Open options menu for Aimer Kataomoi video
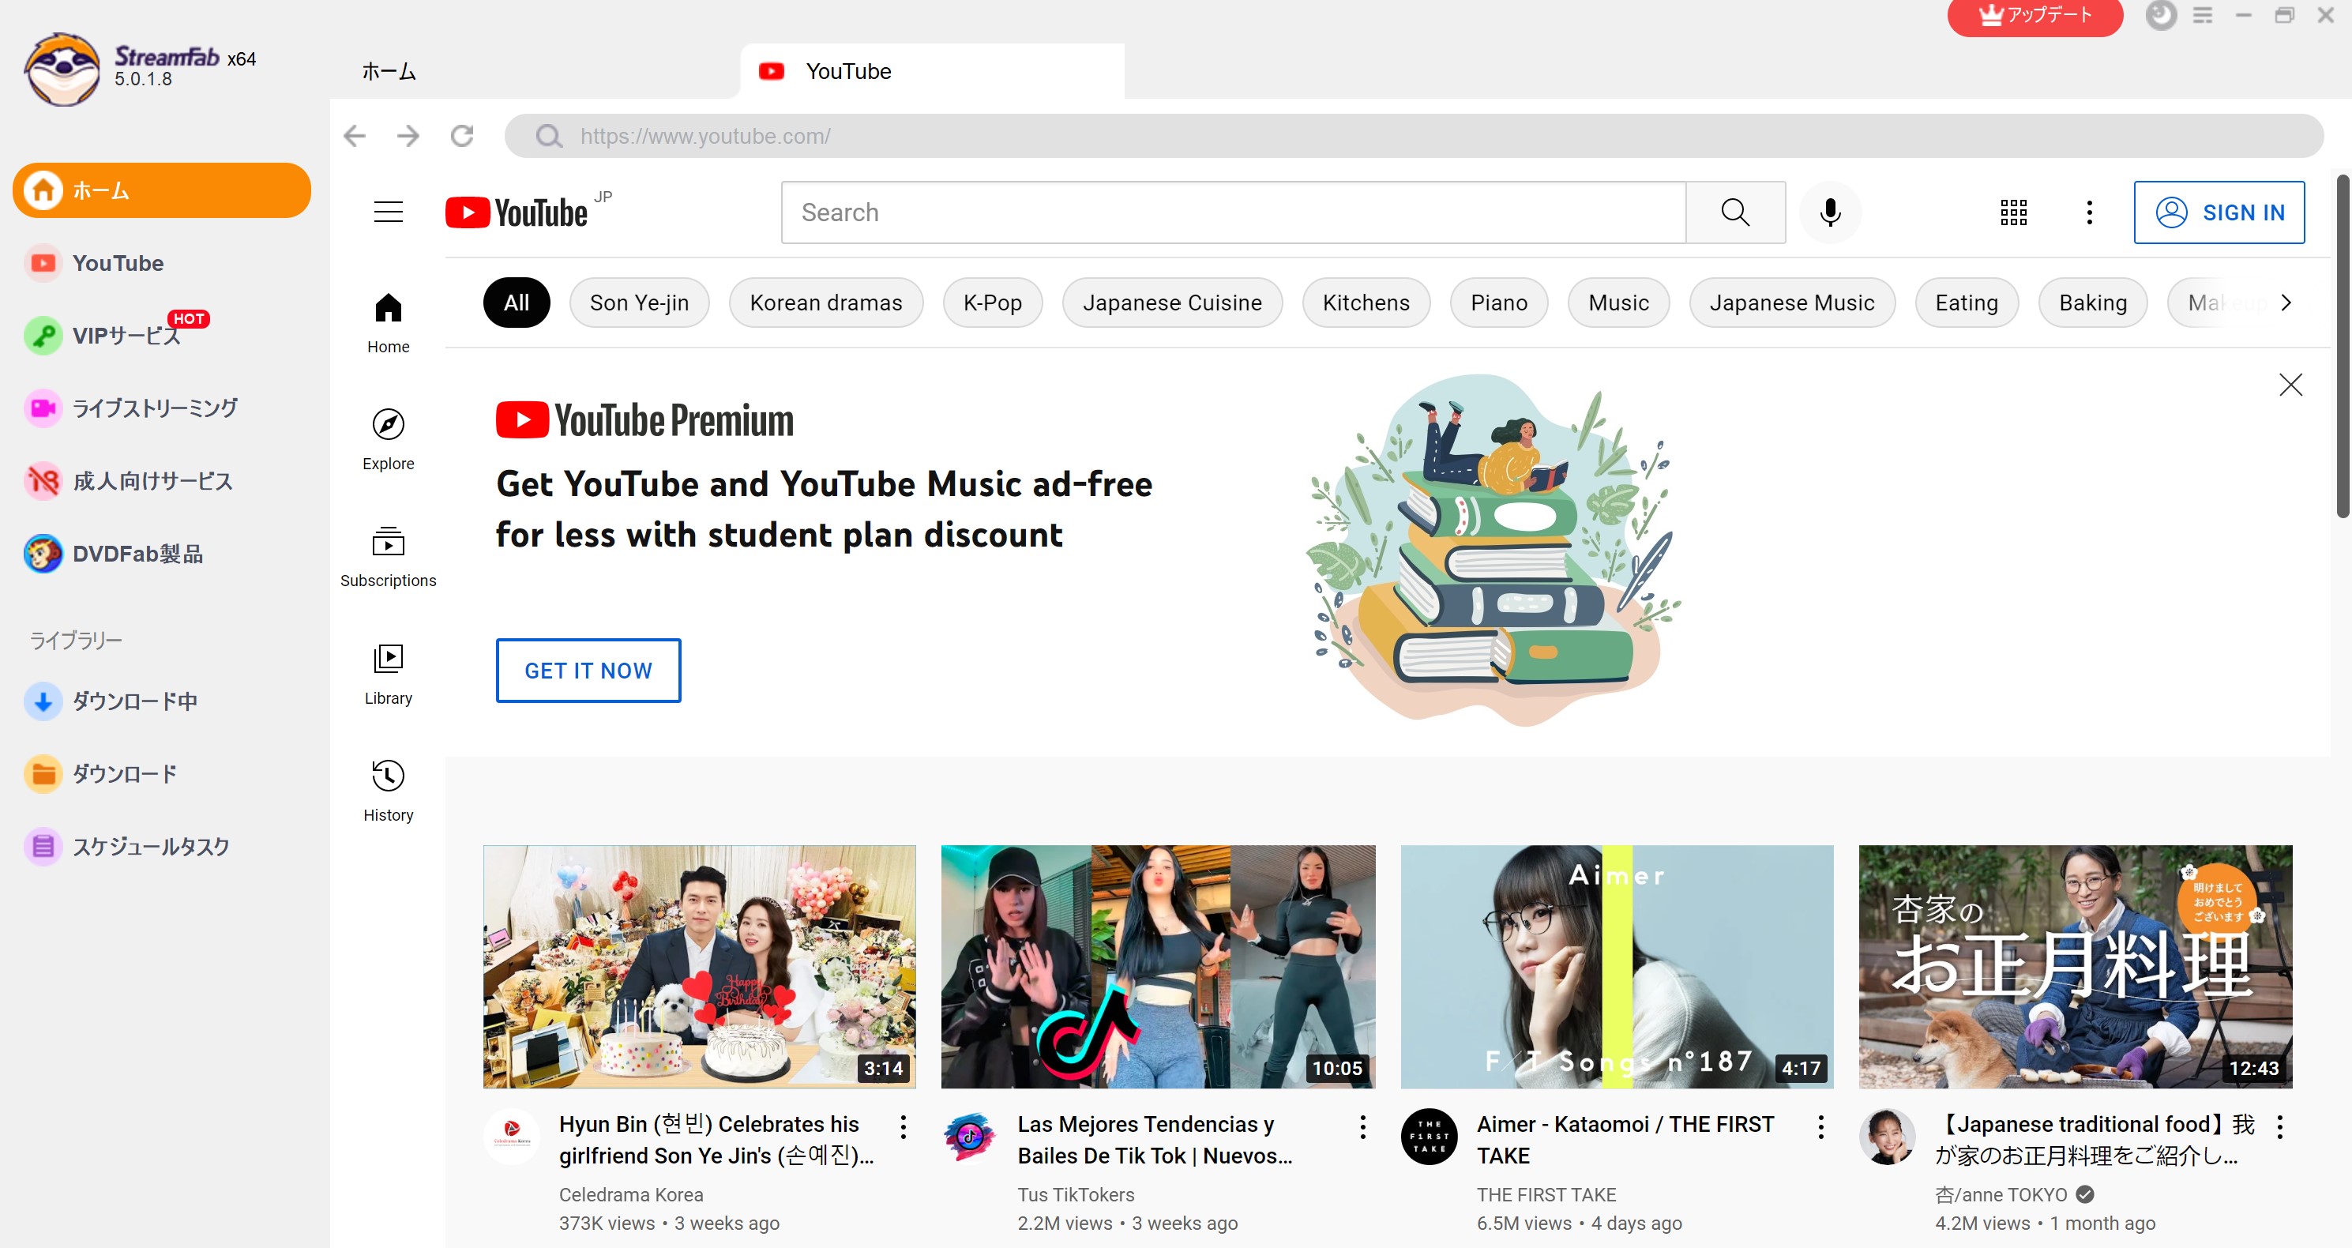Image resolution: width=2352 pixels, height=1248 pixels. (1820, 1126)
